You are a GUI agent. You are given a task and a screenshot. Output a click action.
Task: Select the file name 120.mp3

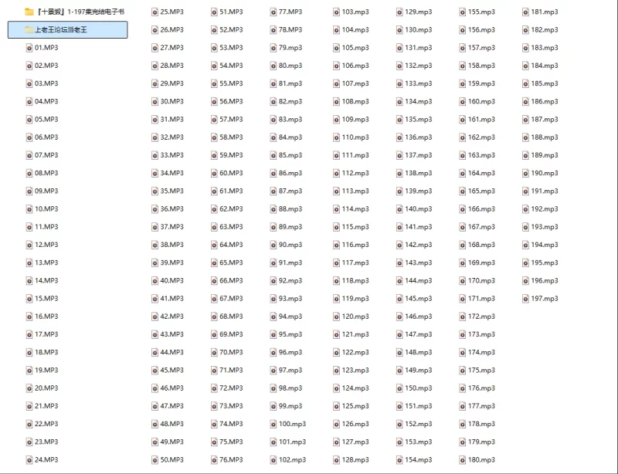(x=355, y=317)
